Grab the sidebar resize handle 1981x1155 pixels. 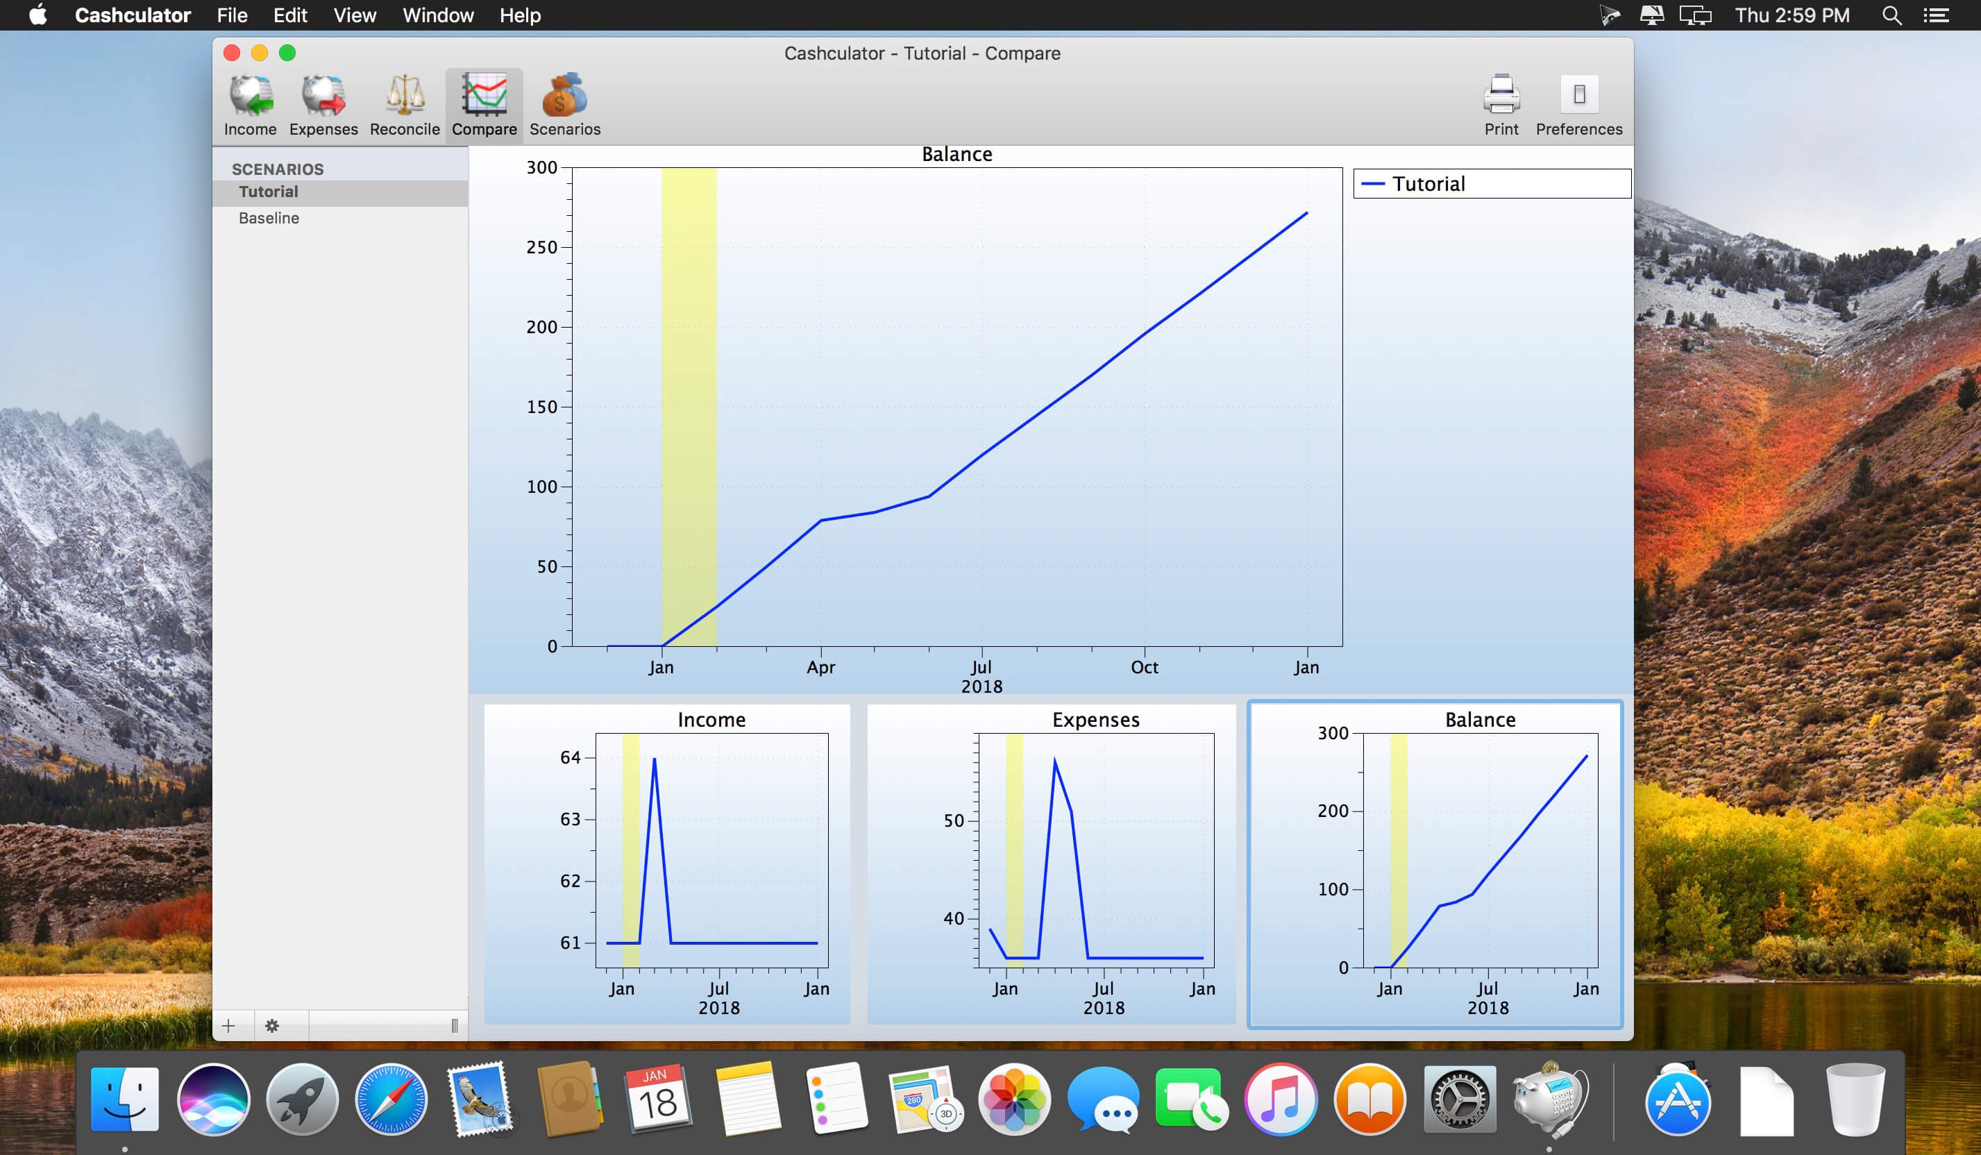click(455, 1025)
